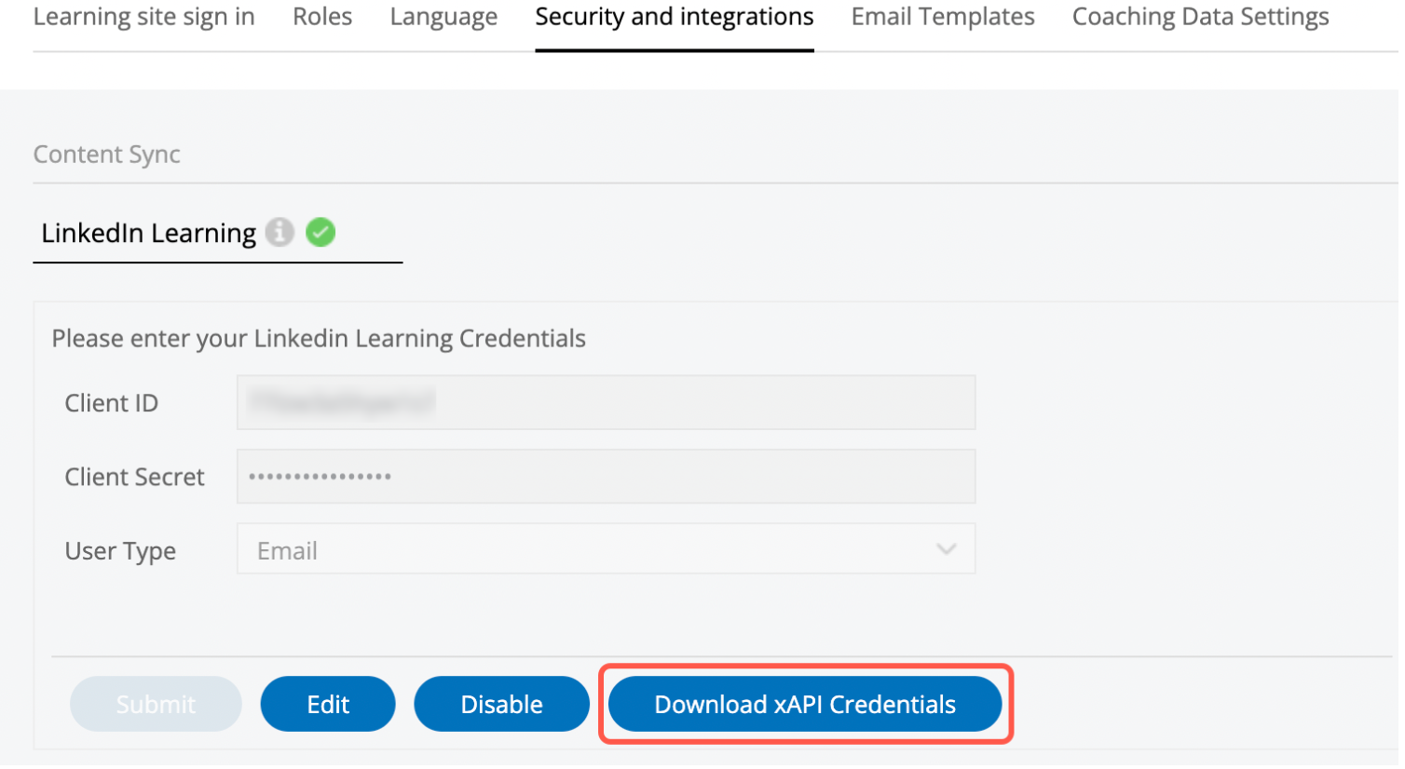Click Download xAPI Credentials
This screenshot has width=1405, height=769.
(805, 704)
